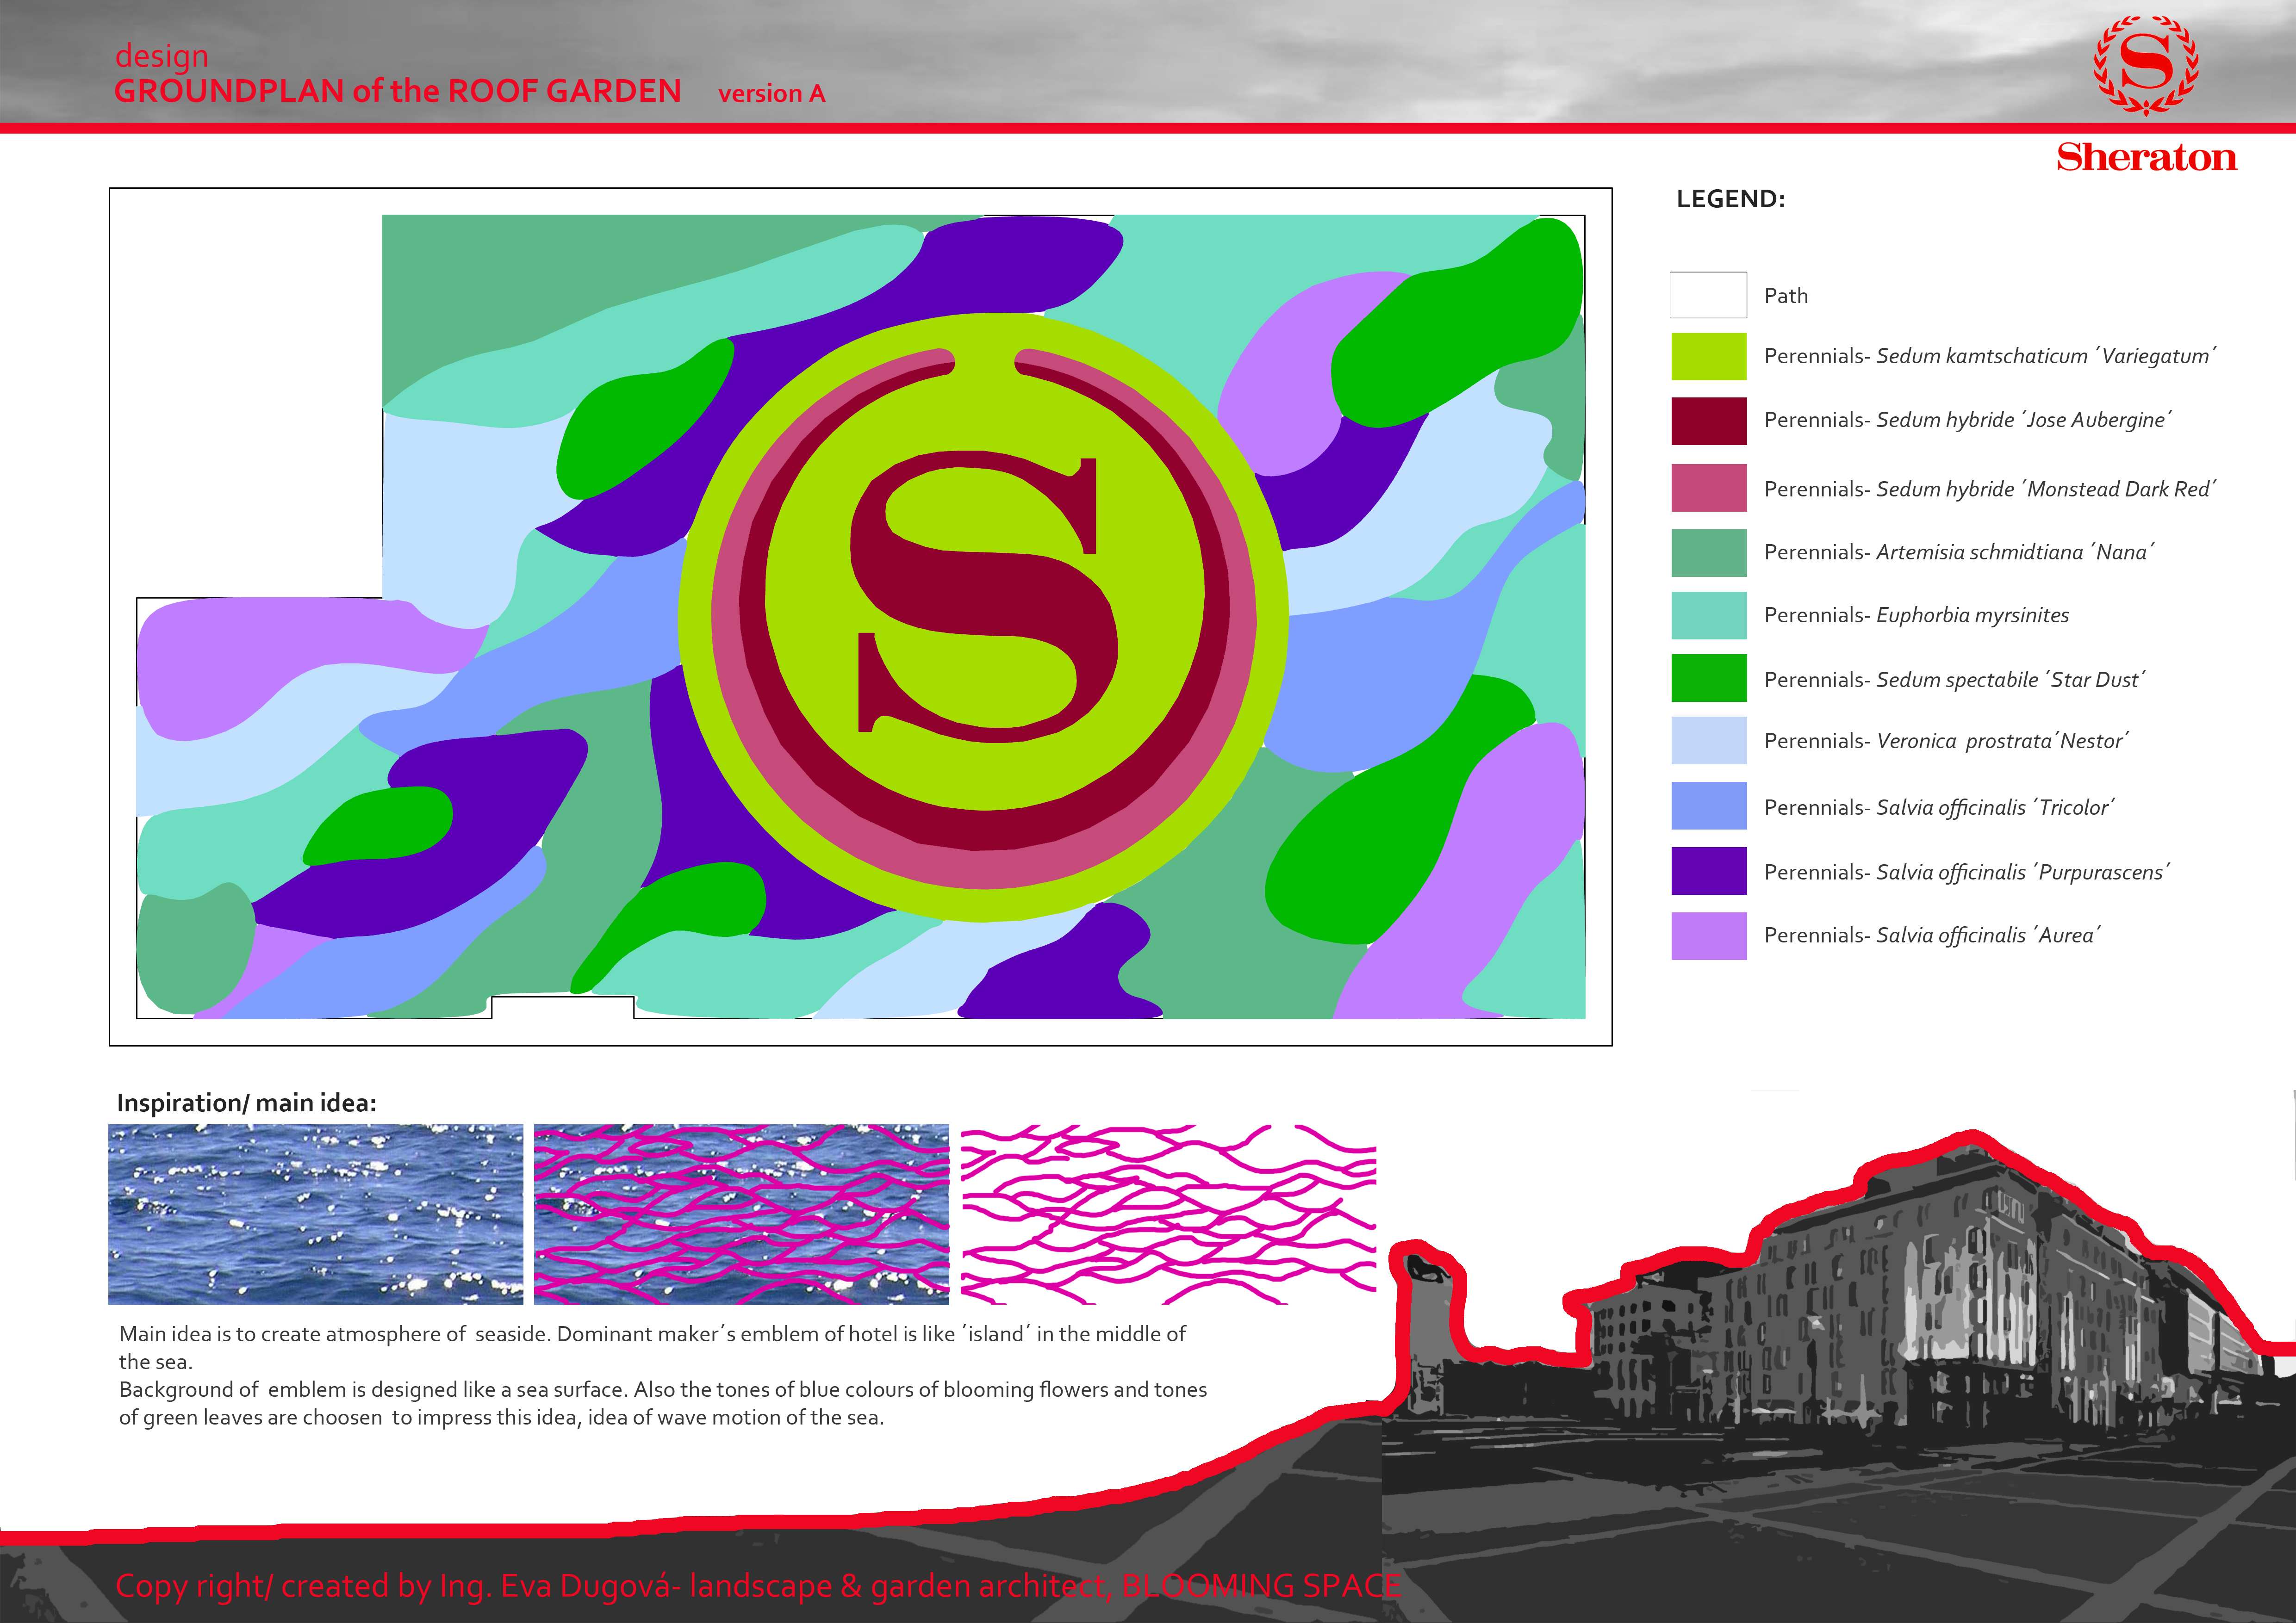2296x1623 pixels.
Task: Click the 'GROUNDPLAN of the ROOF GARDEN' title
Action: point(397,91)
